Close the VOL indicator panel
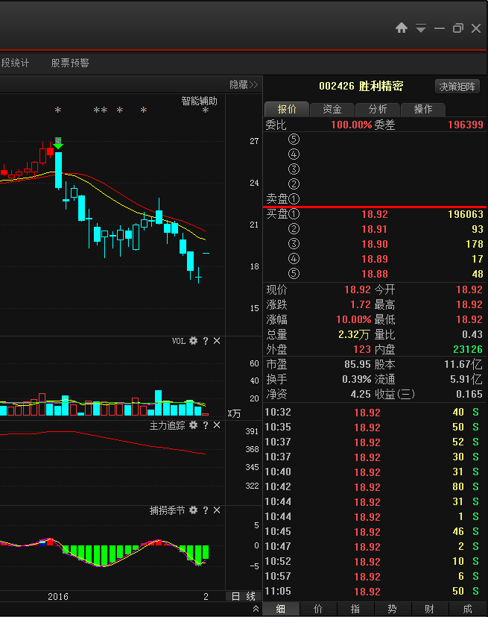Viewport: 488px width, 617px height. (217, 341)
